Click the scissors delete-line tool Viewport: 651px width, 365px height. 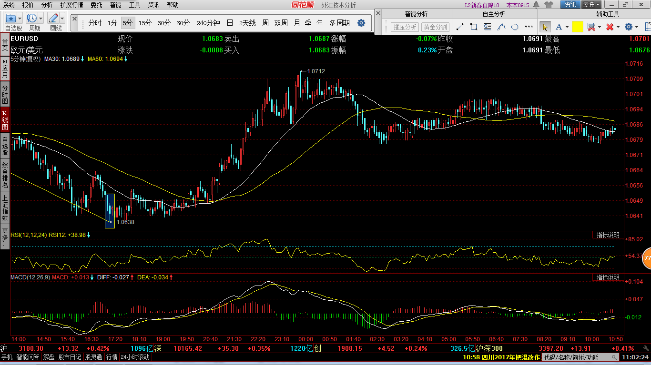(591, 27)
